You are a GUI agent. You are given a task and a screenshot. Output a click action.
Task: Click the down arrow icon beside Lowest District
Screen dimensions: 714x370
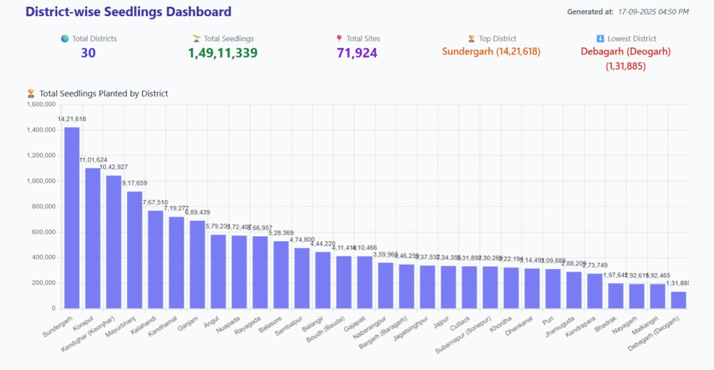(600, 39)
